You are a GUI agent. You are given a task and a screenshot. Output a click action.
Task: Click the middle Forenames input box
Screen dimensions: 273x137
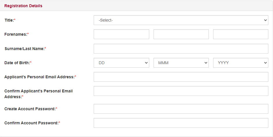[x=181, y=34]
